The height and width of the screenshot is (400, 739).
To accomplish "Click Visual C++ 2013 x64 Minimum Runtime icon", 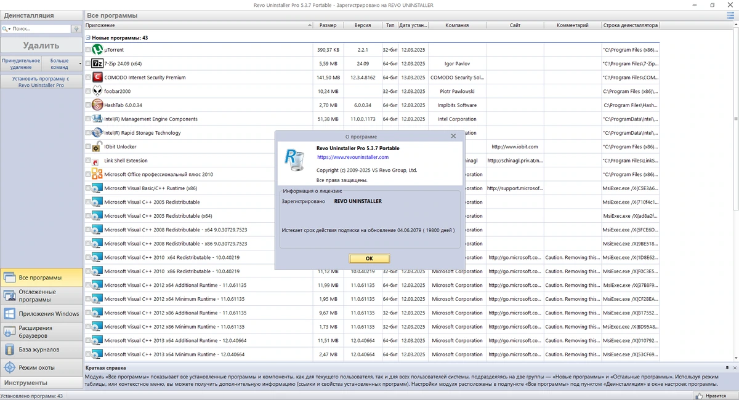I will click(x=97, y=354).
